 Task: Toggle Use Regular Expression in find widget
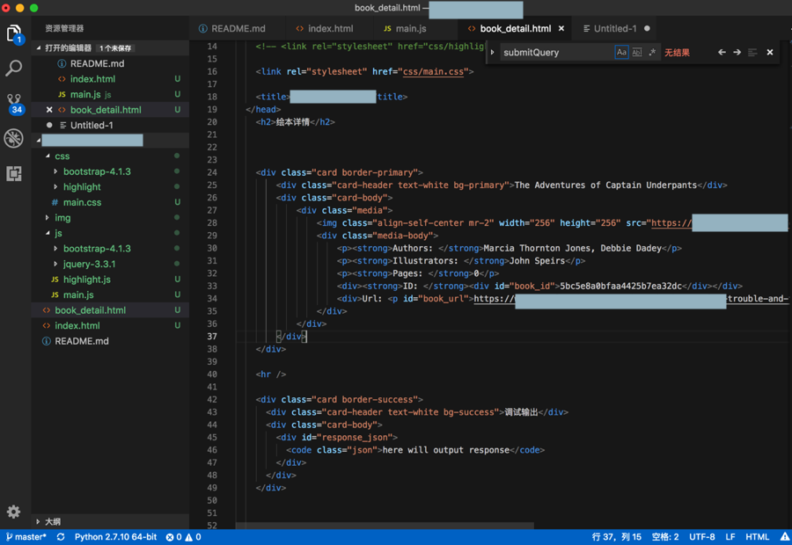click(x=652, y=53)
